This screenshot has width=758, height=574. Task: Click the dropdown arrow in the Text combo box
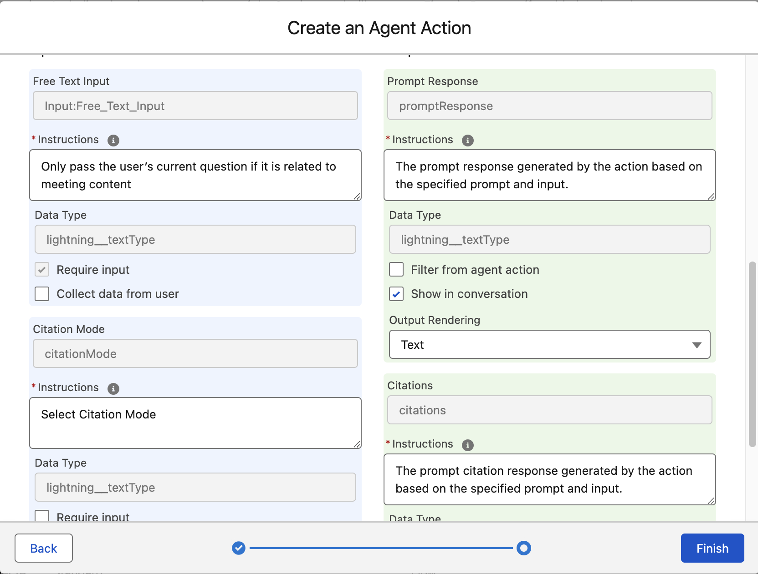click(x=697, y=345)
